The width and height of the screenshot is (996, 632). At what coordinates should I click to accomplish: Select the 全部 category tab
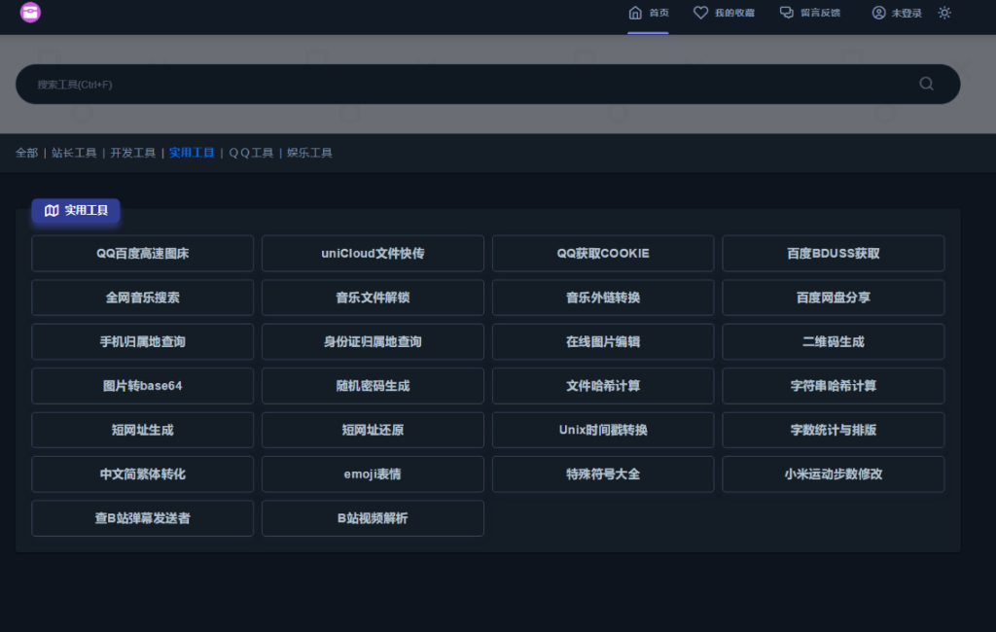[x=26, y=153]
